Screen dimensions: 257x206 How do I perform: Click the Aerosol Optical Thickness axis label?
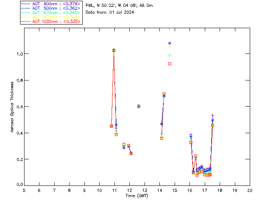point(12,107)
